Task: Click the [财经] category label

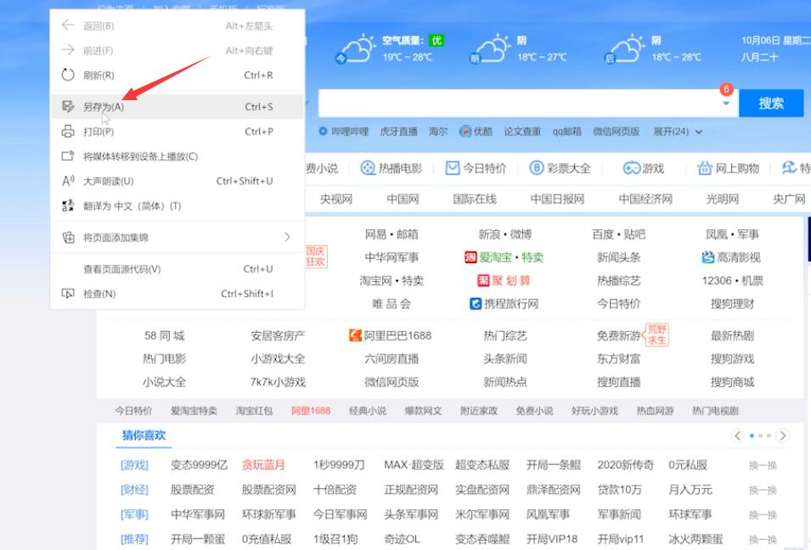Action: (134, 490)
